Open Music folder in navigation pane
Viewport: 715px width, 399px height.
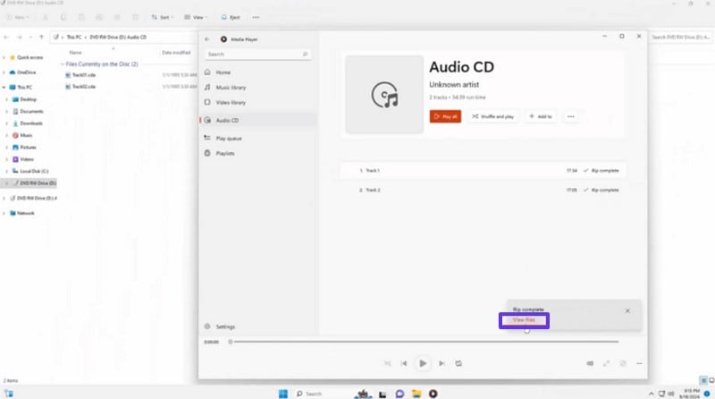(26, 135)
